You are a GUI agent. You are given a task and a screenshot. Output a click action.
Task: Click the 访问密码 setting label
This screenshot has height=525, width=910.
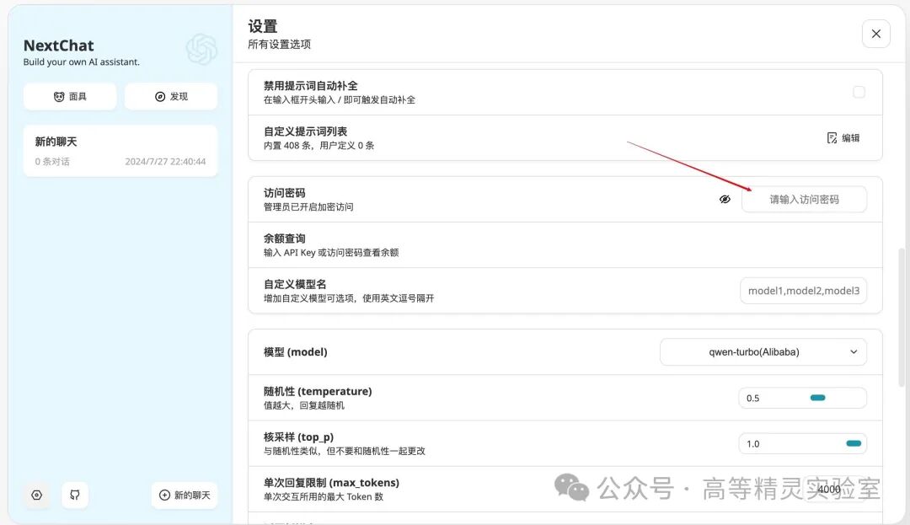point(285,193)
